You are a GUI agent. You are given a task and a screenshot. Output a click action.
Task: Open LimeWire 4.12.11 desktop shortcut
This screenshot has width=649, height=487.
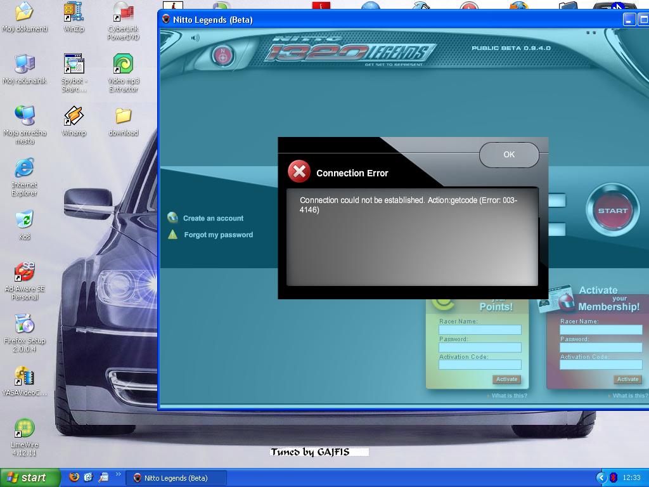[25, 438]
